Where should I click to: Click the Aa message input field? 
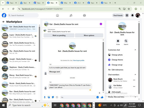pyautogui.click(x=78, y=97)
